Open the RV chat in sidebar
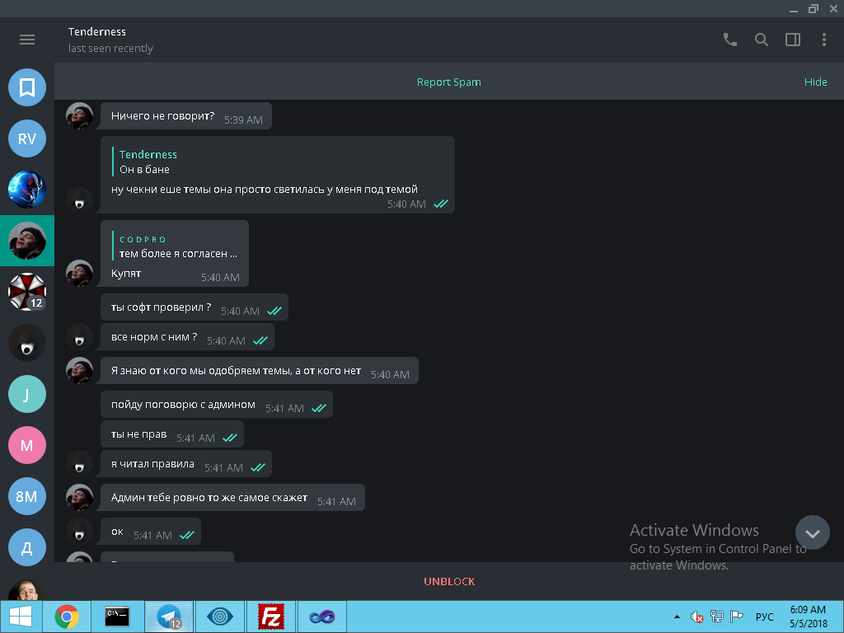Screen dimensions: 844x633 pyautogui.click(x=27, y=138)
